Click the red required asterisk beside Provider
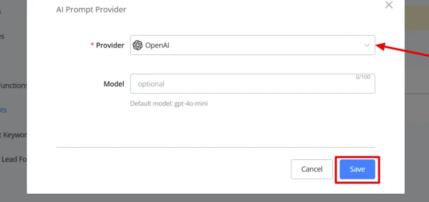Viewport: 429px width, 202px height. 92,45
